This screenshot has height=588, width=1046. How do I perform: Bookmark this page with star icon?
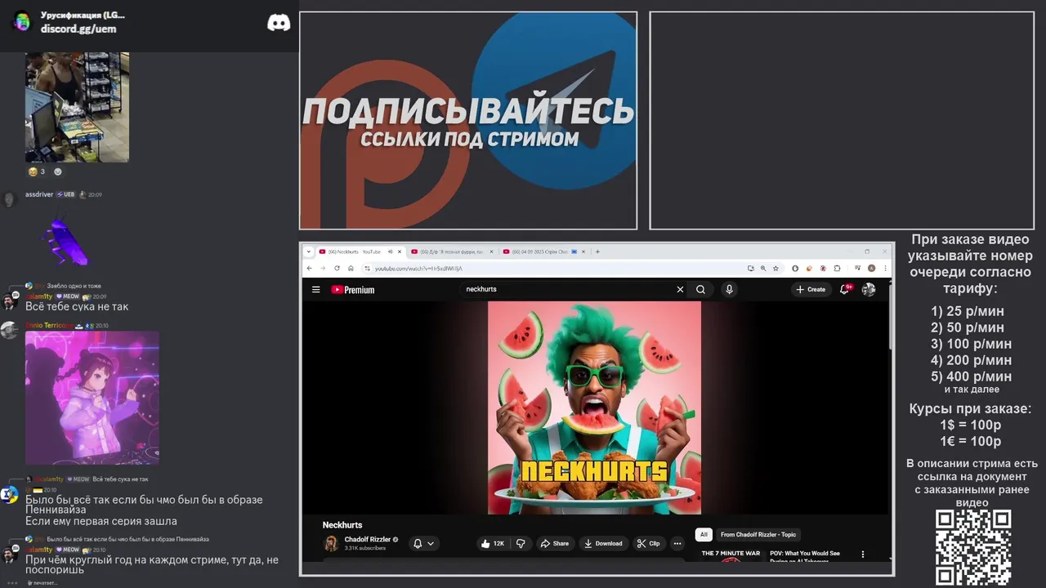[776, 268]
